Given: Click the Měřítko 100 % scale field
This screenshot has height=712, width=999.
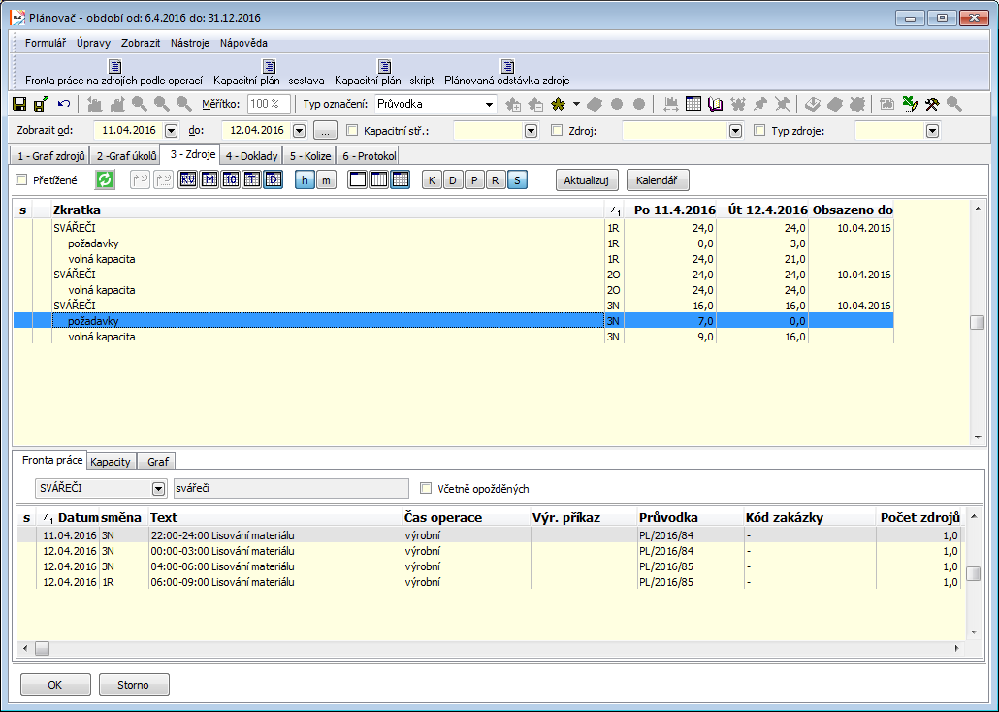Looking at the screenshot, I should pos(269,104).
